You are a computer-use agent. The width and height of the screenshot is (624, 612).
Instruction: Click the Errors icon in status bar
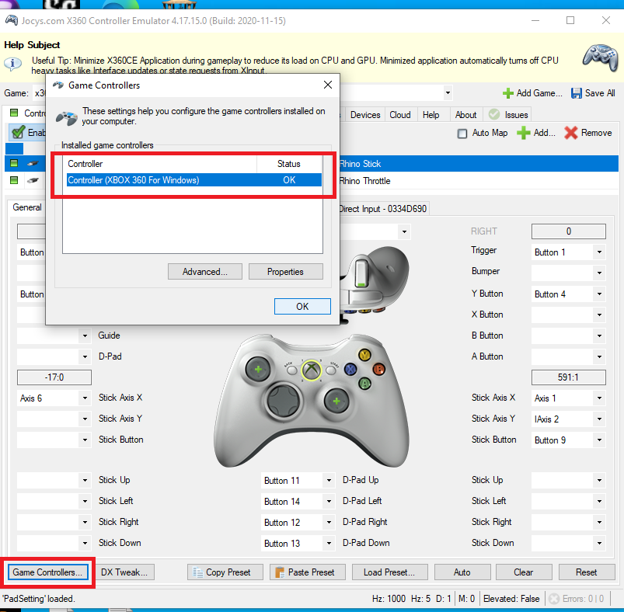[553, 599]
